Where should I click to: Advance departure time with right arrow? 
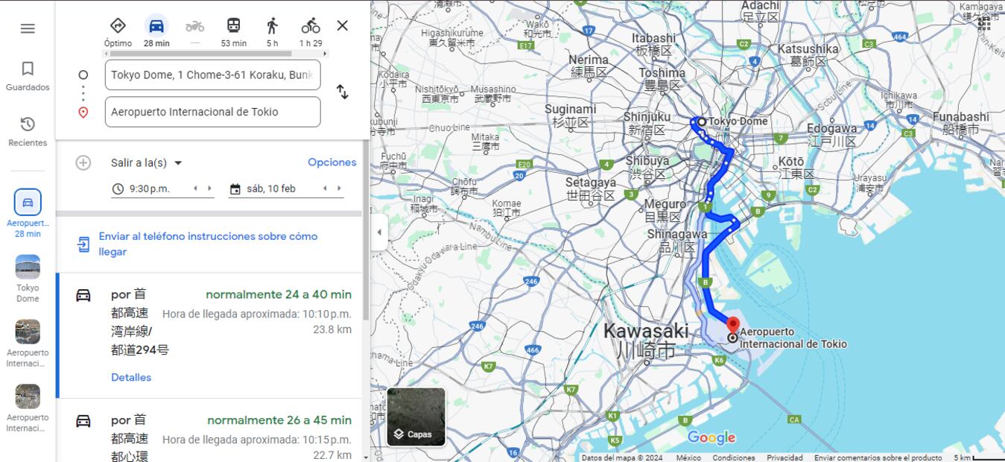[x=209, y=189]
